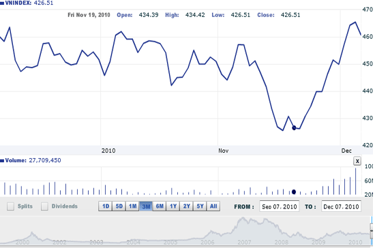Close the volume panel with the x button
375x248 pixels.
point(357,161)
